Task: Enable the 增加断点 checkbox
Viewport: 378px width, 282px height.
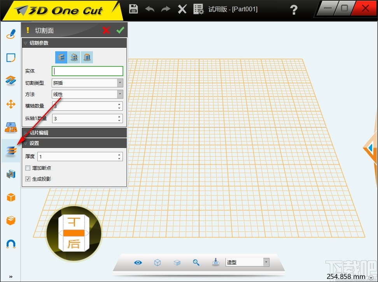Action: (x=28, y=168)
